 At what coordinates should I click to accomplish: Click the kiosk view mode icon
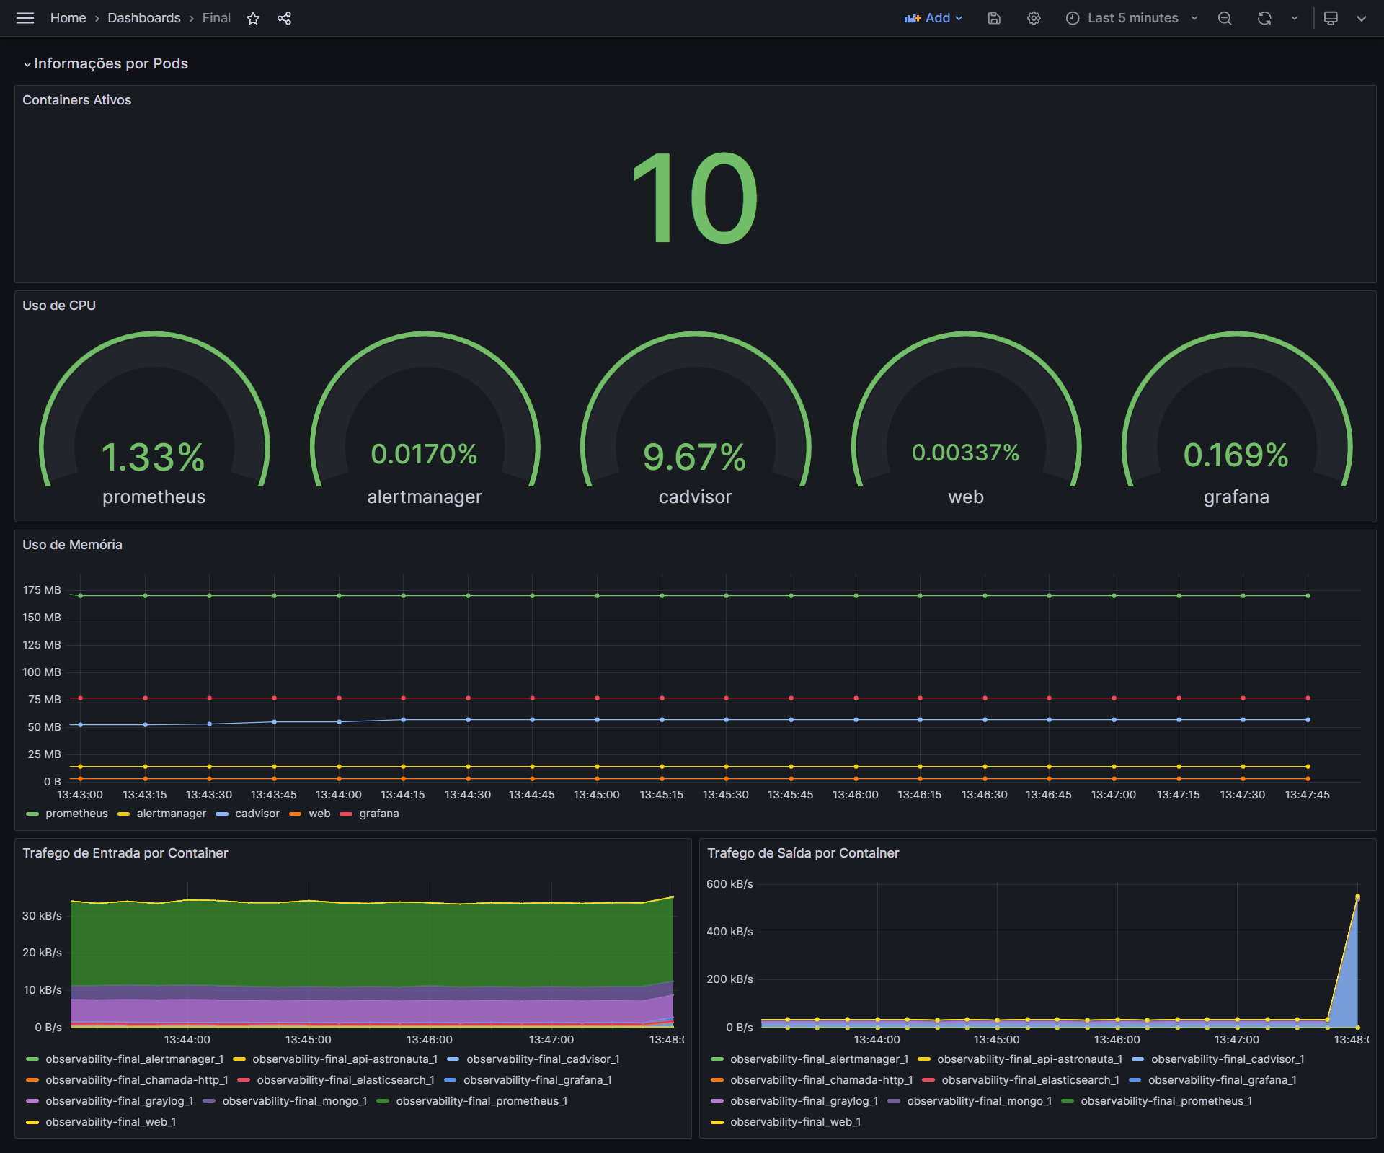[x=1331, y=18]
